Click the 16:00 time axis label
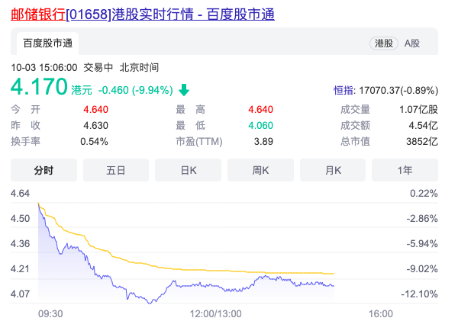 381,313
